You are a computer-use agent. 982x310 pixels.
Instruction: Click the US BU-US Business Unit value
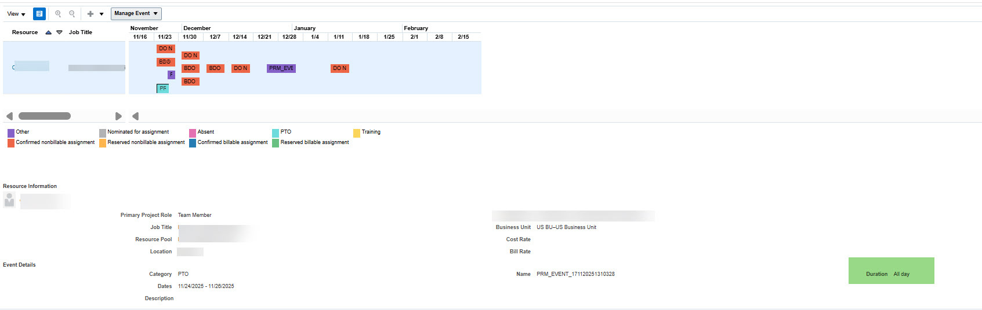coord(566,227)
